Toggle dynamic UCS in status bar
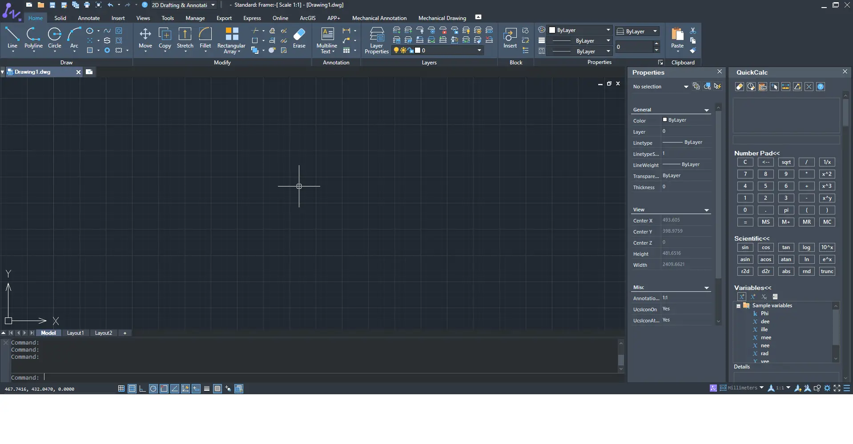The height and width of the screenshot is (444, 853). tap(185, 388)
